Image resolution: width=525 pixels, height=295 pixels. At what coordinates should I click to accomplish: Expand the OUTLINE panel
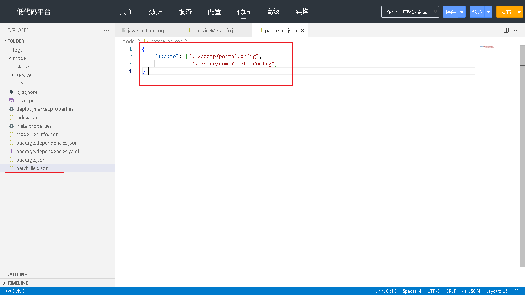tap(58, 274)
